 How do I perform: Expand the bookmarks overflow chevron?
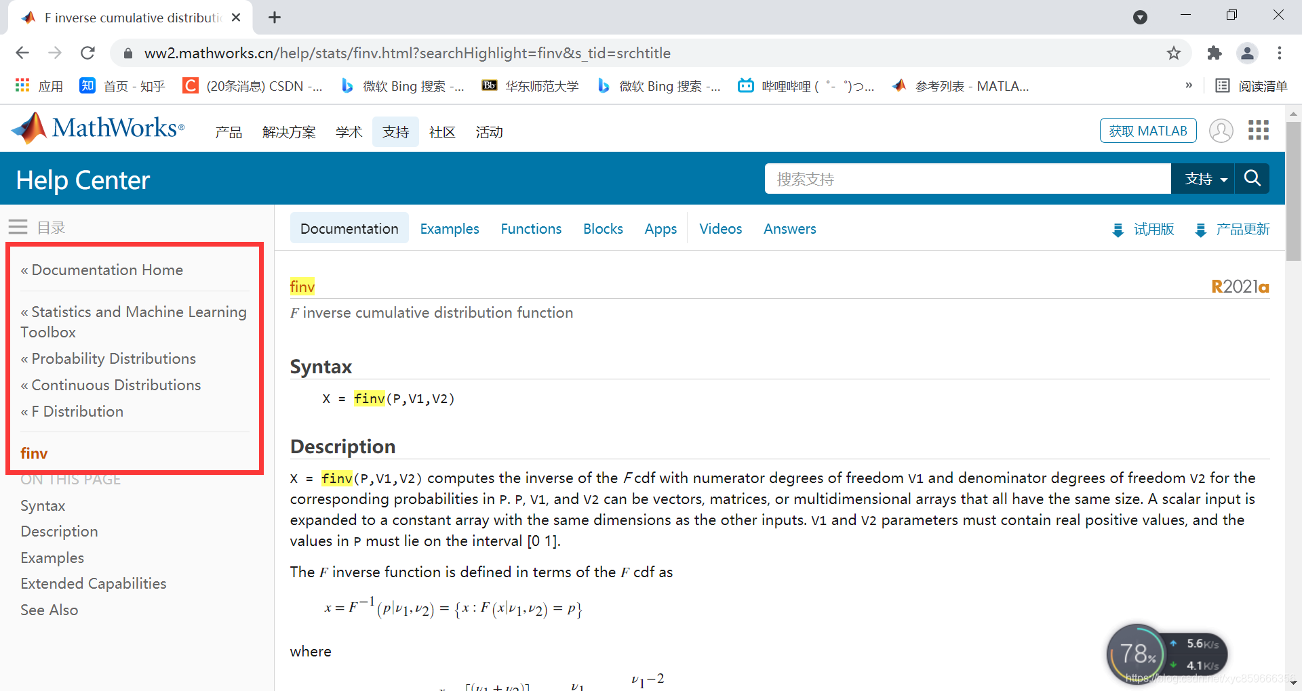1189,85
